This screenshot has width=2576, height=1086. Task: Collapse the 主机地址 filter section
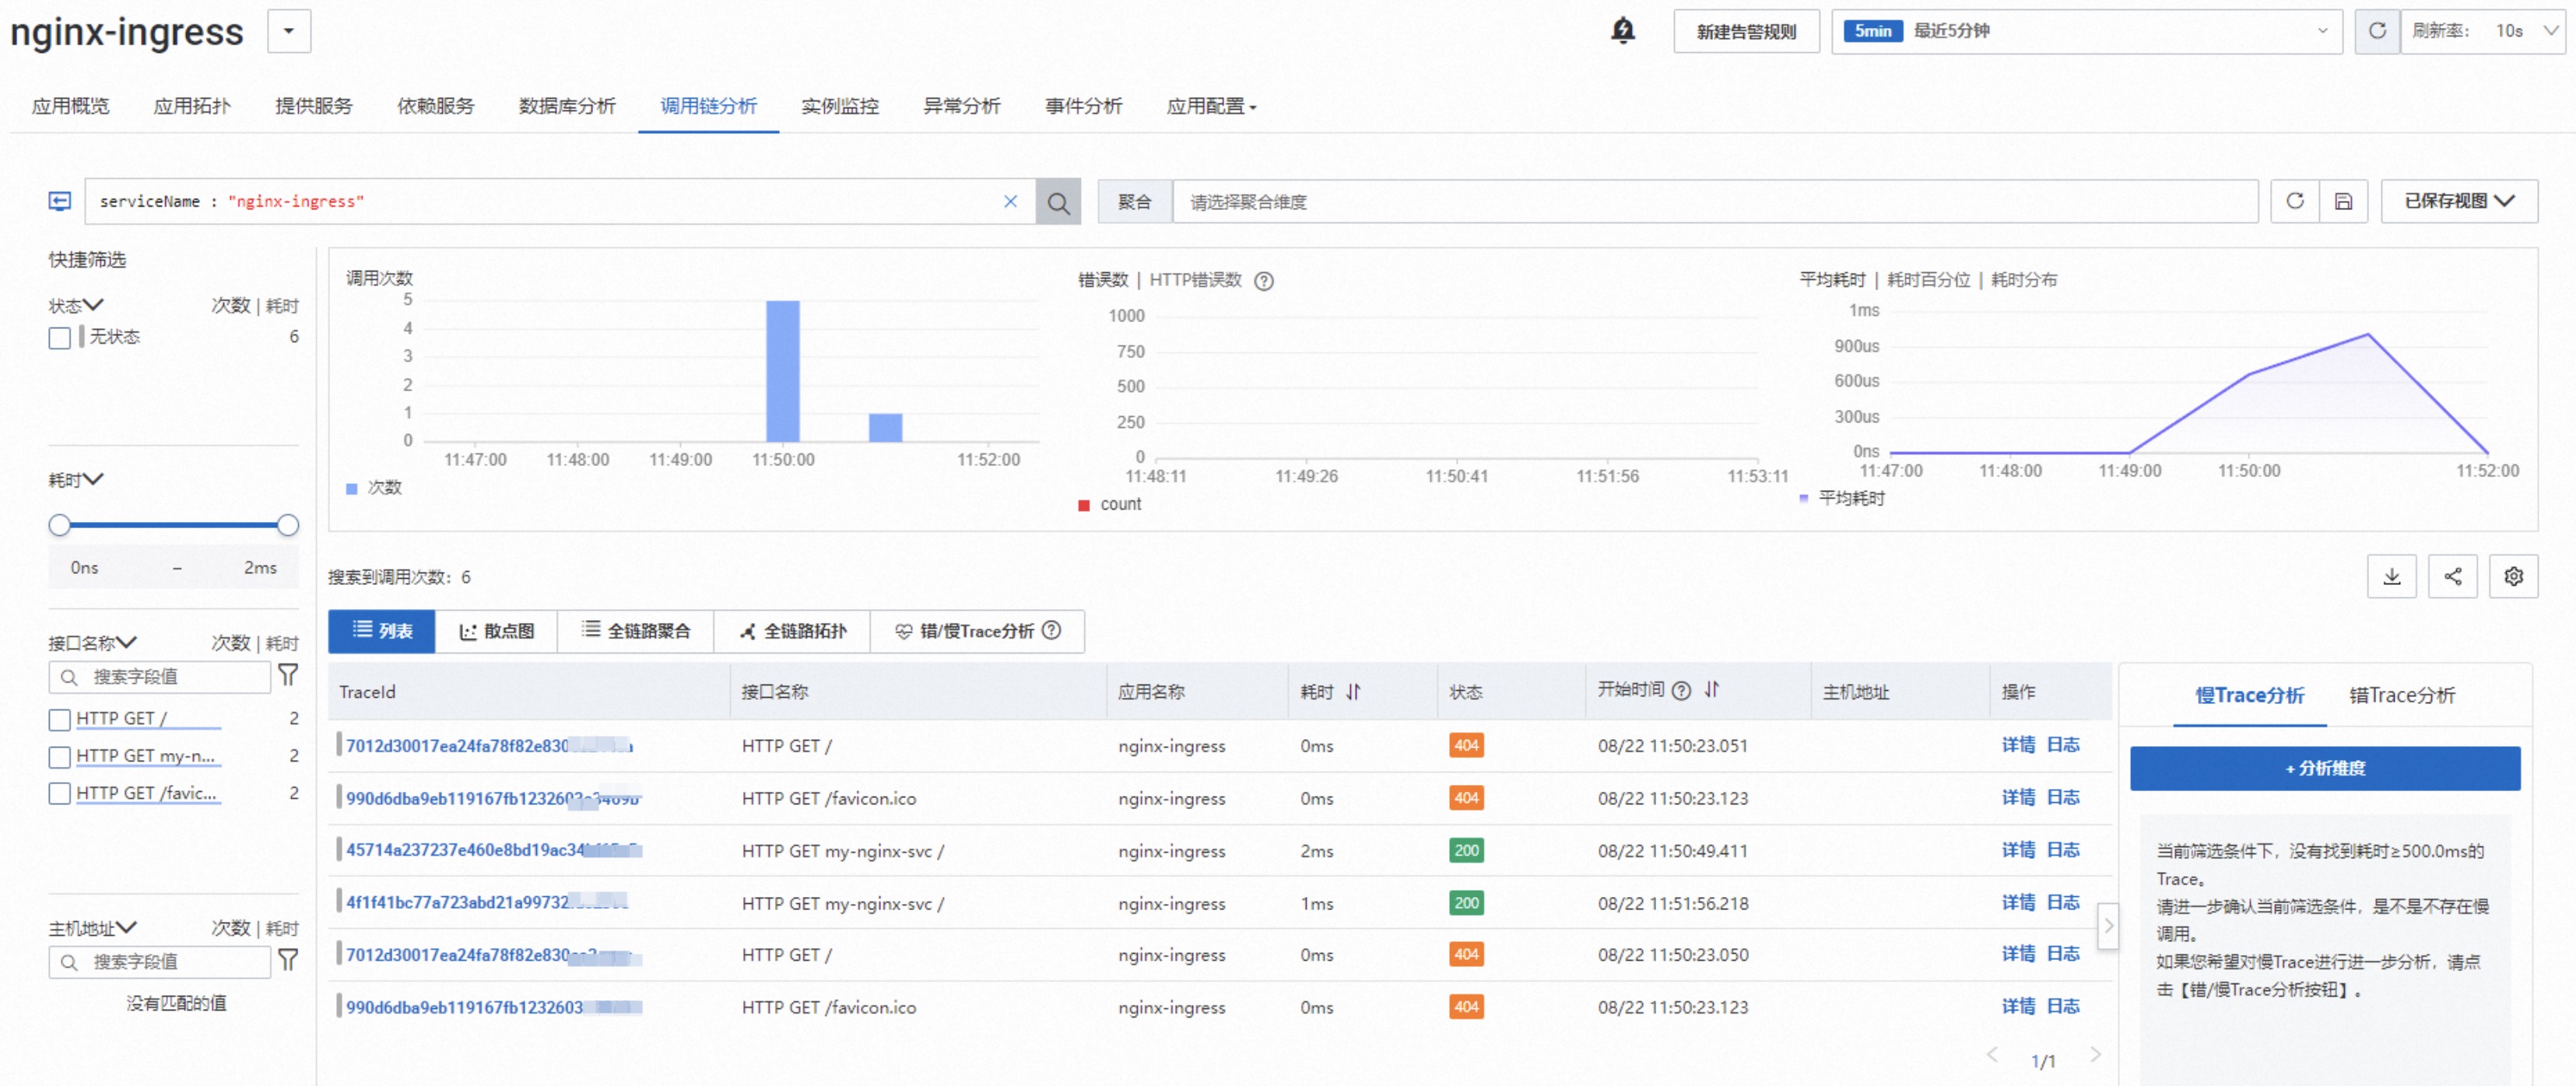(x=93, y=928)
